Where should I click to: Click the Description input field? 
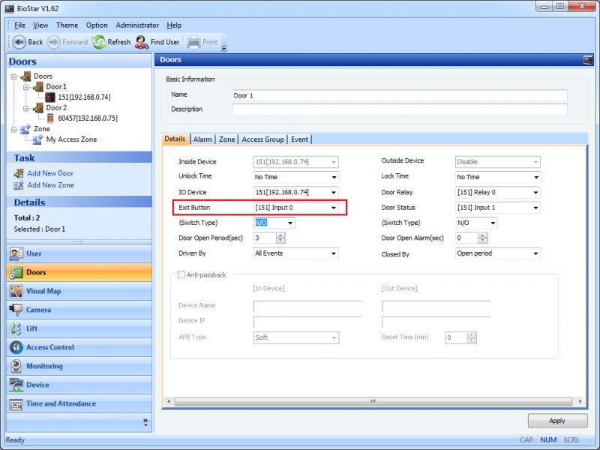[399, 109]
